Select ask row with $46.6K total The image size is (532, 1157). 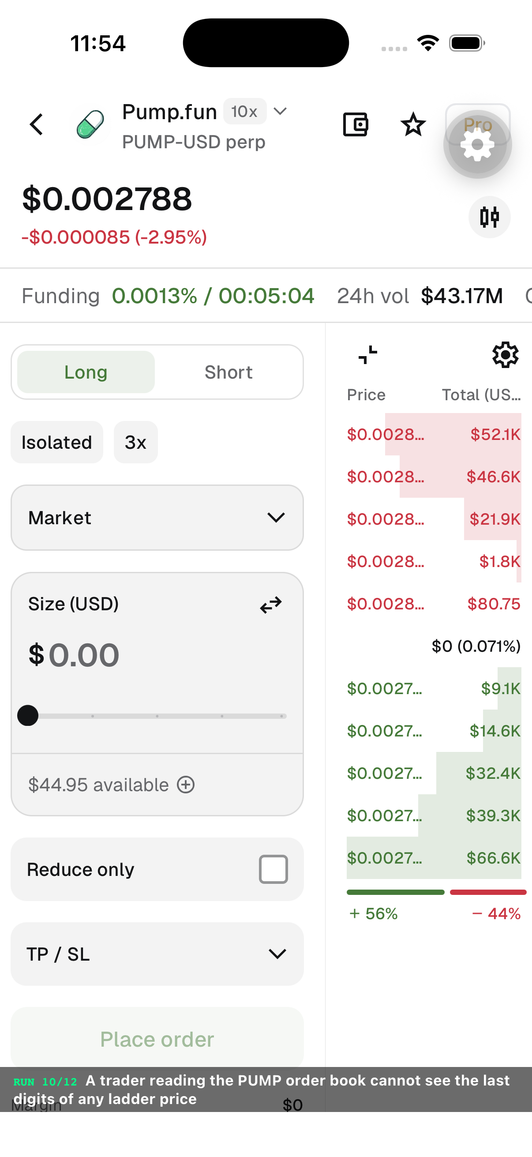434,477
